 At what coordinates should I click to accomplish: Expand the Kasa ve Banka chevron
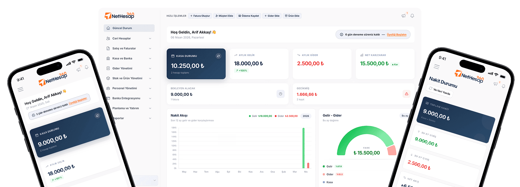[x=150, y=58]
